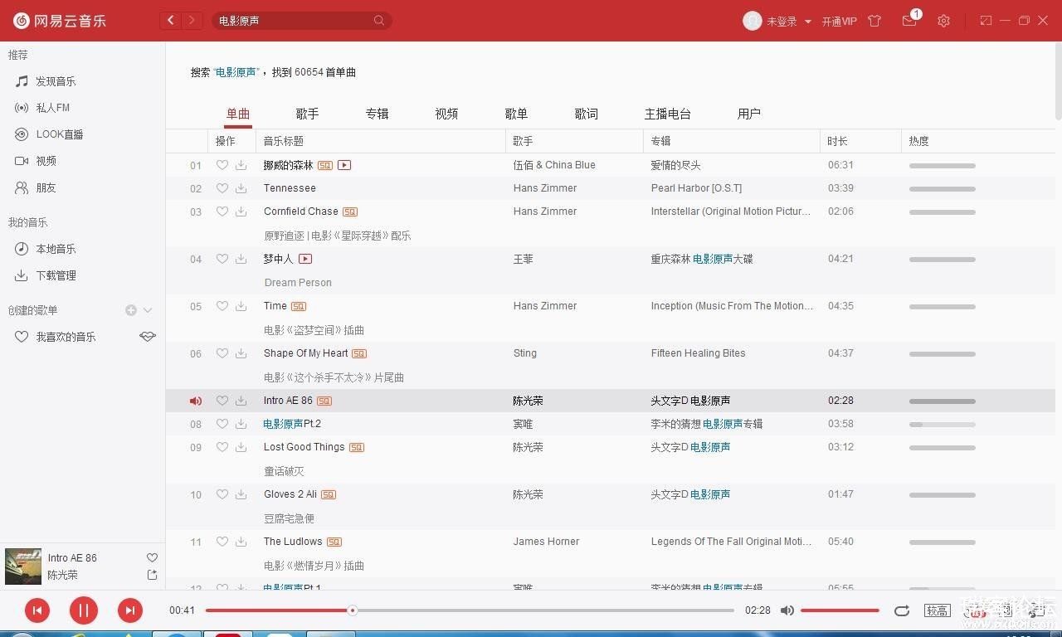
Task: Add new playlist with plus icon
Action: (x=131, y=310)
